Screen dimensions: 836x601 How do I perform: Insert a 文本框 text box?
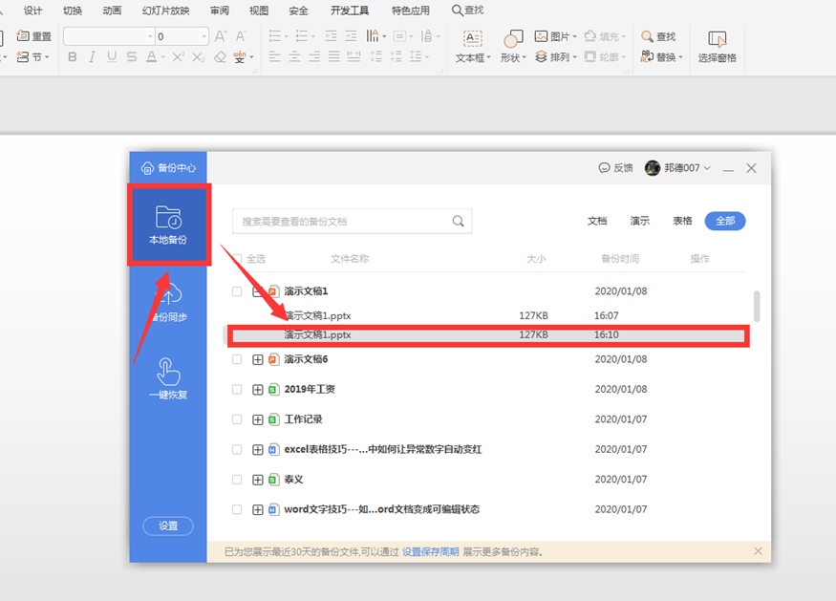point(473,47)
